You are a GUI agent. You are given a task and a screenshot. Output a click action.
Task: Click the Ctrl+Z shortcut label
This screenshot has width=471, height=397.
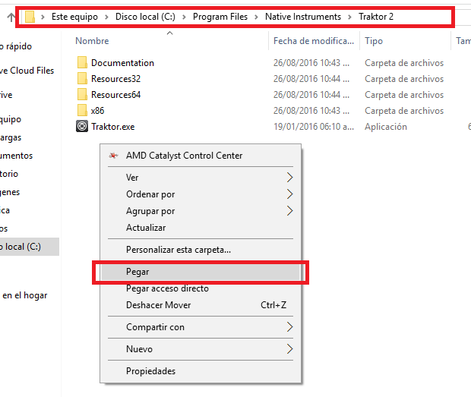click(x=273, y=305)
